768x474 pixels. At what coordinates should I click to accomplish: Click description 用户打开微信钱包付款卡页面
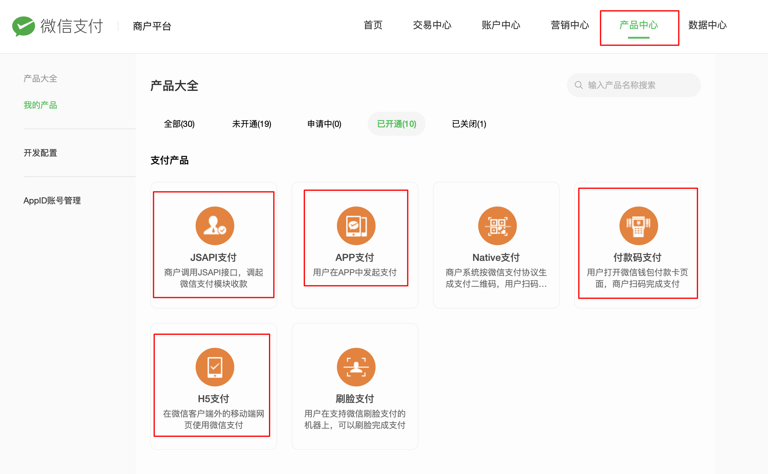click(x=637, y=278)
